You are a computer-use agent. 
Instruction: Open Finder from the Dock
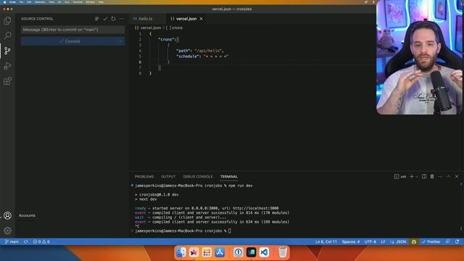coord(181,252)
